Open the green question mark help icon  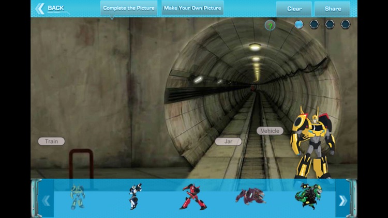point(270,25)
